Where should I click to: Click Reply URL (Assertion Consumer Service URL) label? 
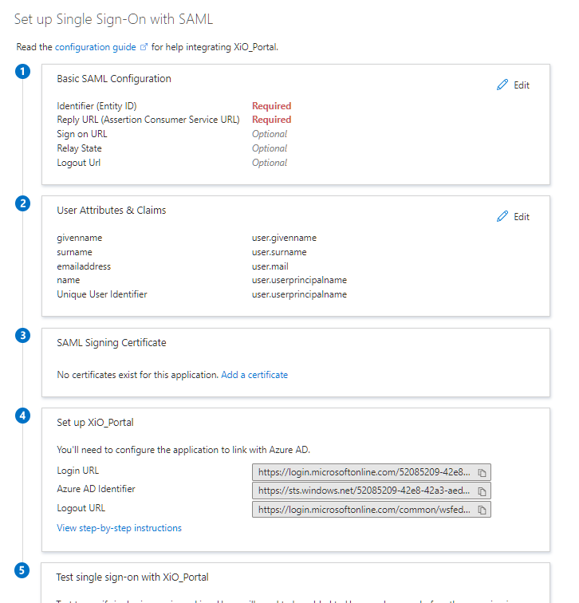coord(148,120)
